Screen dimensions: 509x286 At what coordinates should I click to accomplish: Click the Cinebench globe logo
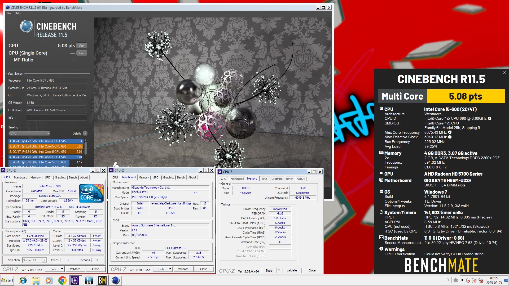coord(27,27)
